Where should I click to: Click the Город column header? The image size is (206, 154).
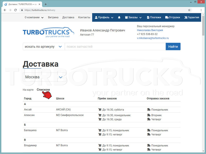[28, 99]
